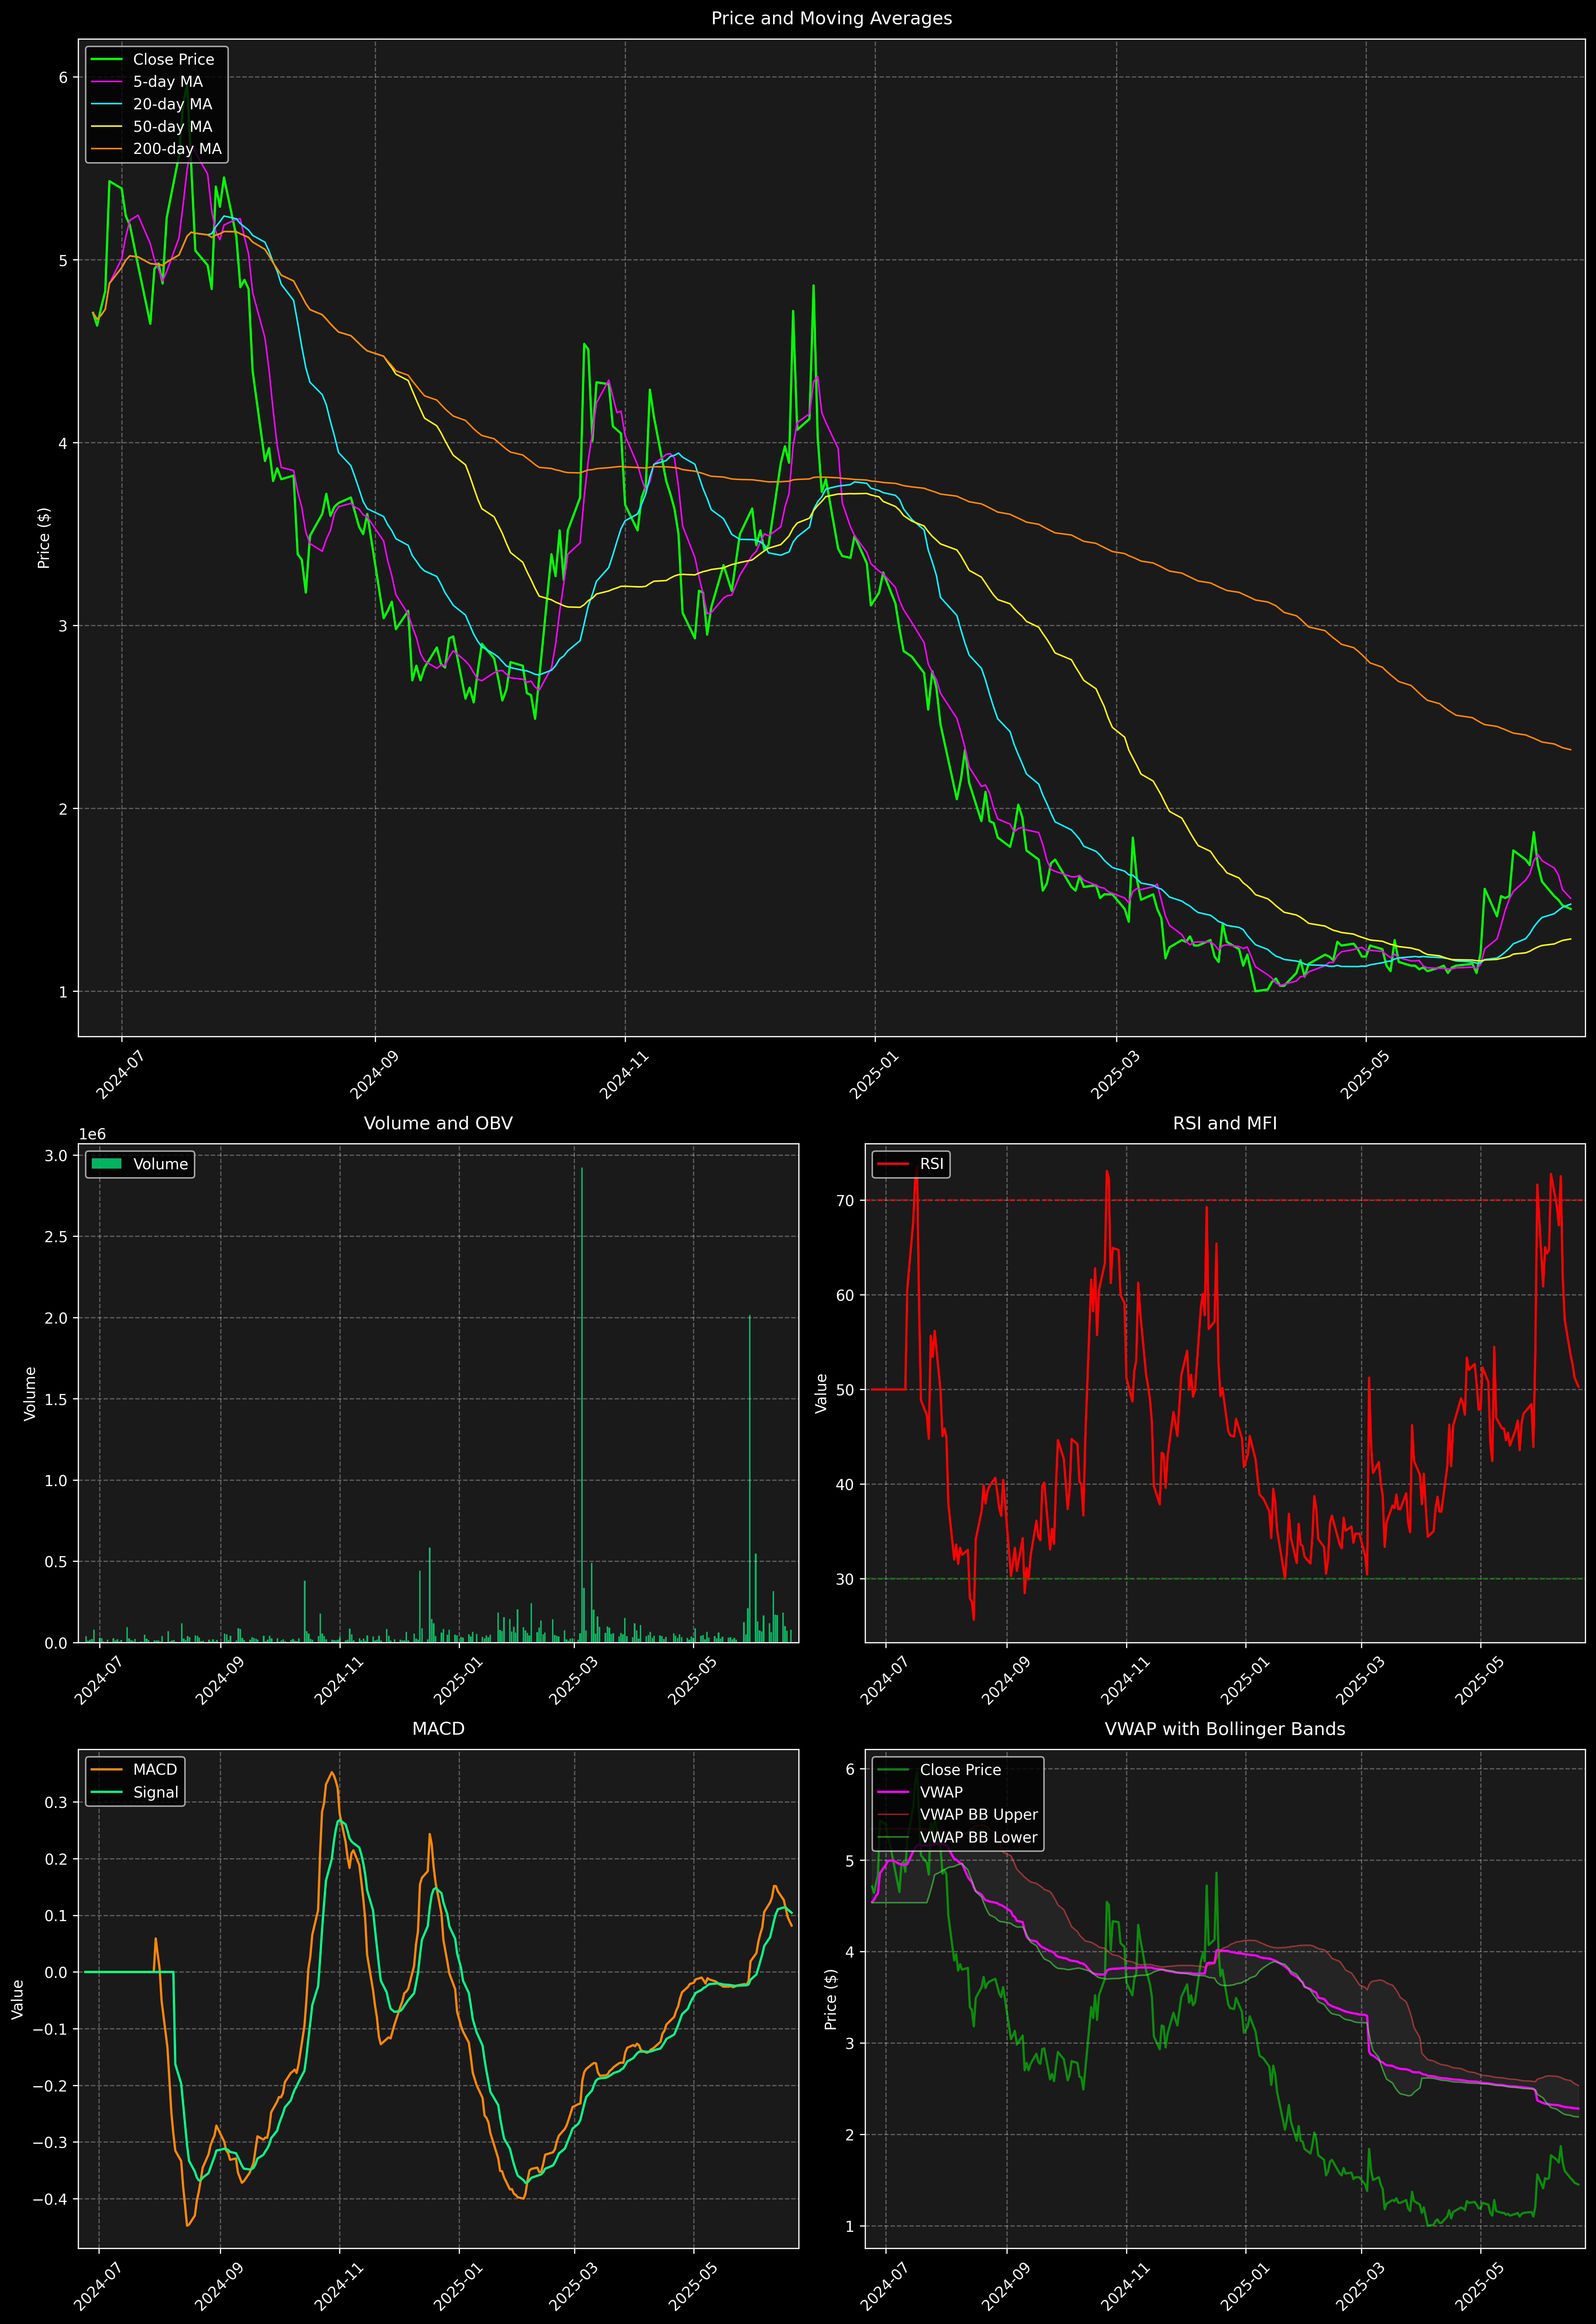
Task: Click the 'Price ($)' axis label of the top chart
Action: pos(44,538)
